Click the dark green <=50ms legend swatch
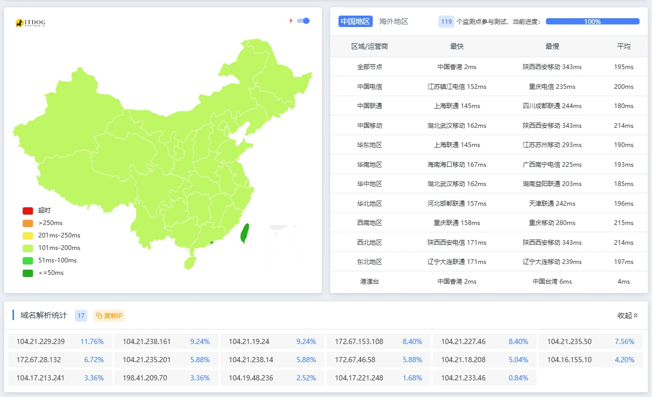 (28, 273)
